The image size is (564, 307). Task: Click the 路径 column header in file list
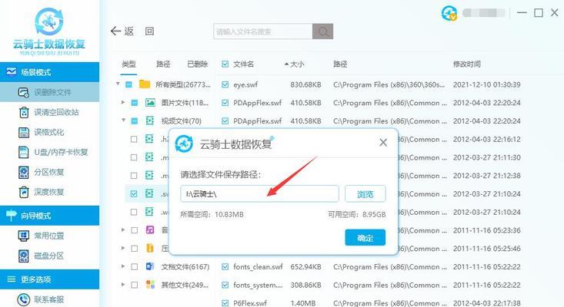coord(340,64)
